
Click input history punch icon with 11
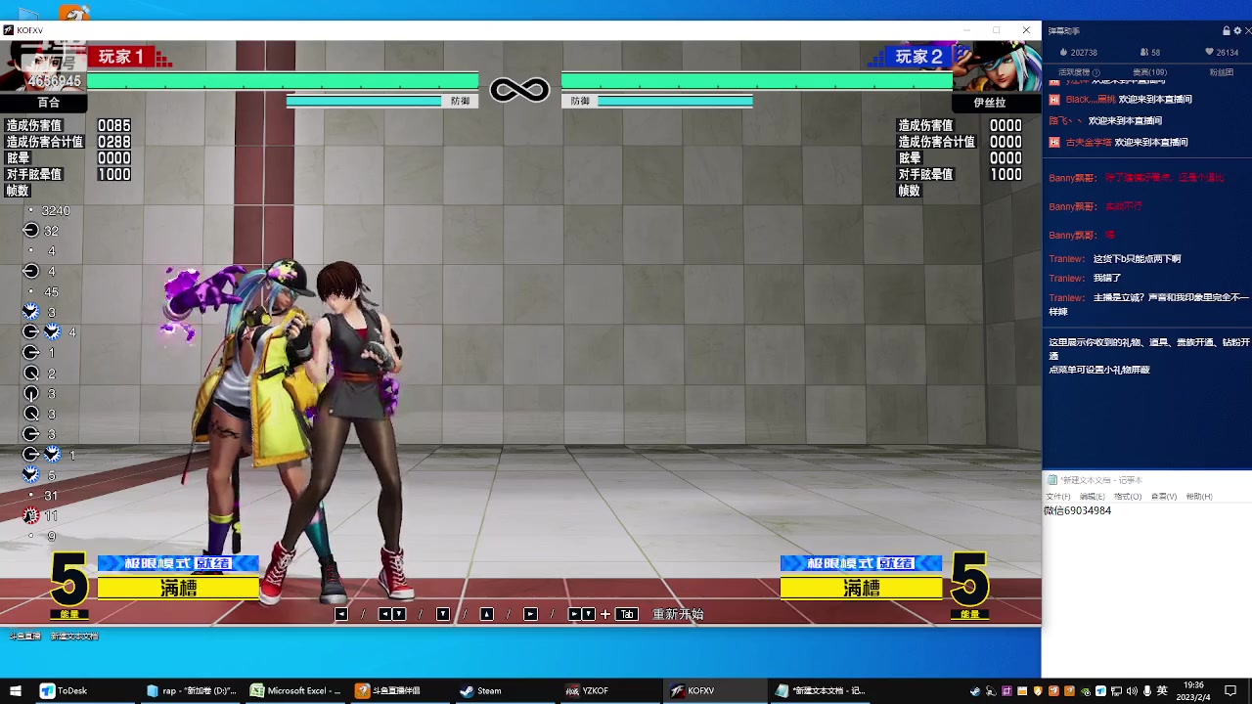(30, 515)
